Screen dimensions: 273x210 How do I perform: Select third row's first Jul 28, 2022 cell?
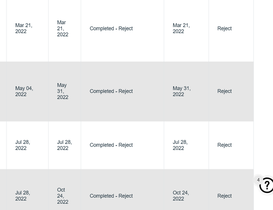click(23, 145)
